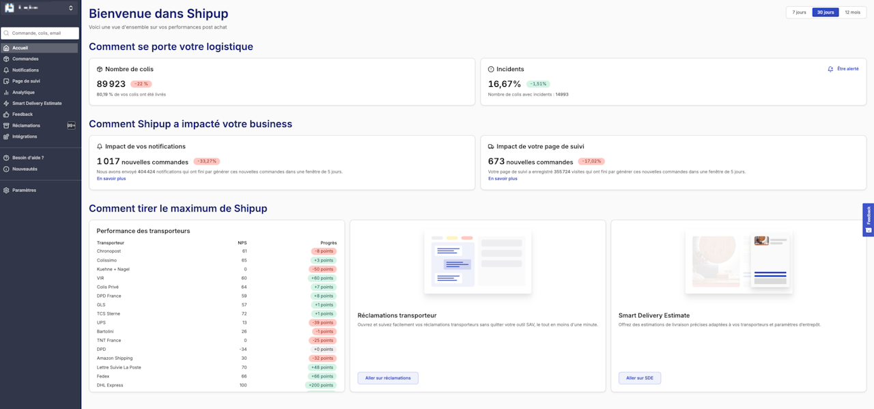
Task: Go to Page de suivi in sidebar
Action: click(26, 81)
